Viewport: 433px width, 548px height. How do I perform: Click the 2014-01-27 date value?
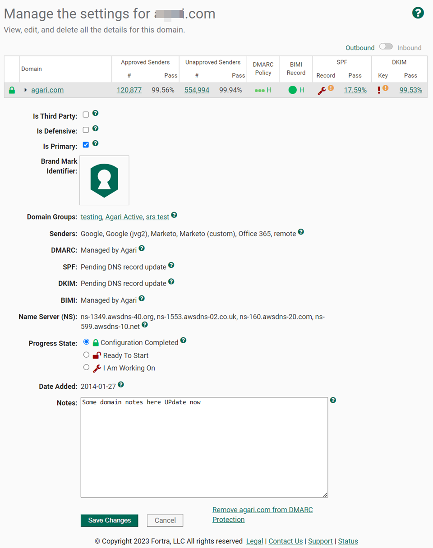click(x=98, y=387)
